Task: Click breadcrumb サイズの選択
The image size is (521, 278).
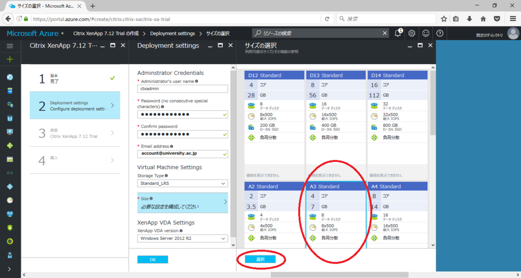Action: click(218, 34)
